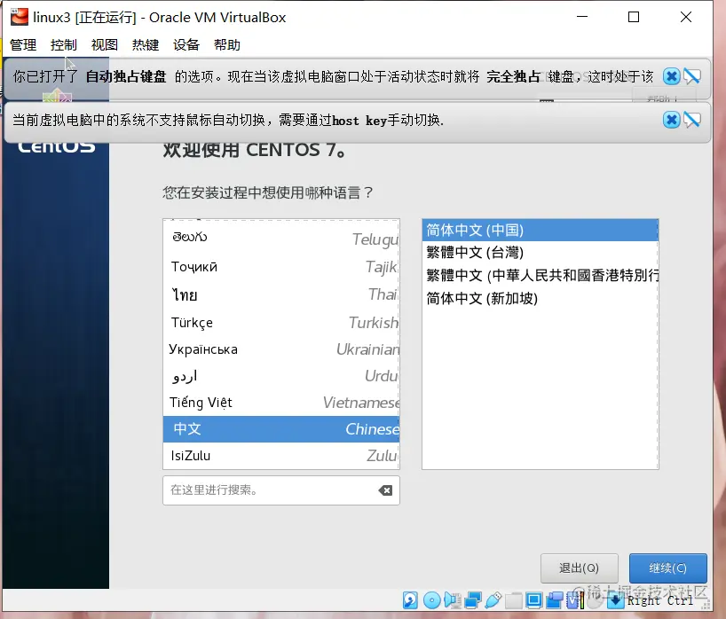Choose 繁體中文 Hong Kong locale

pyautogui.click(x=540, y=275)
